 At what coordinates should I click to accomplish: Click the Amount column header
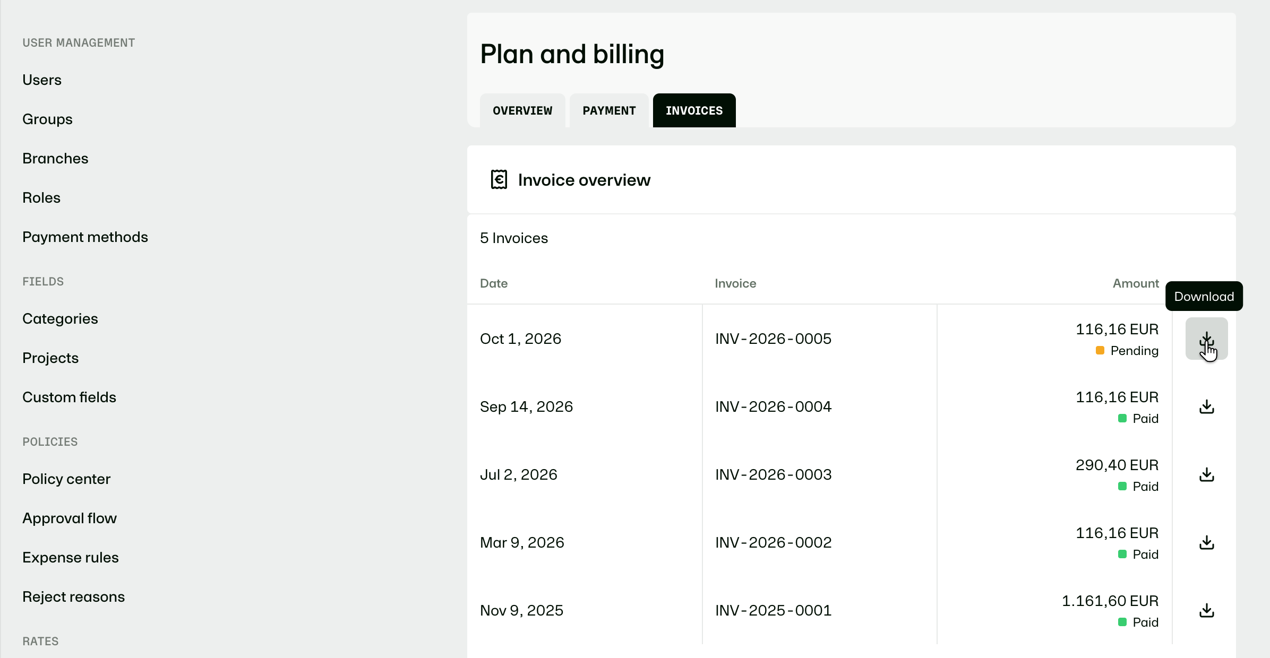[x=1136, y=283]
